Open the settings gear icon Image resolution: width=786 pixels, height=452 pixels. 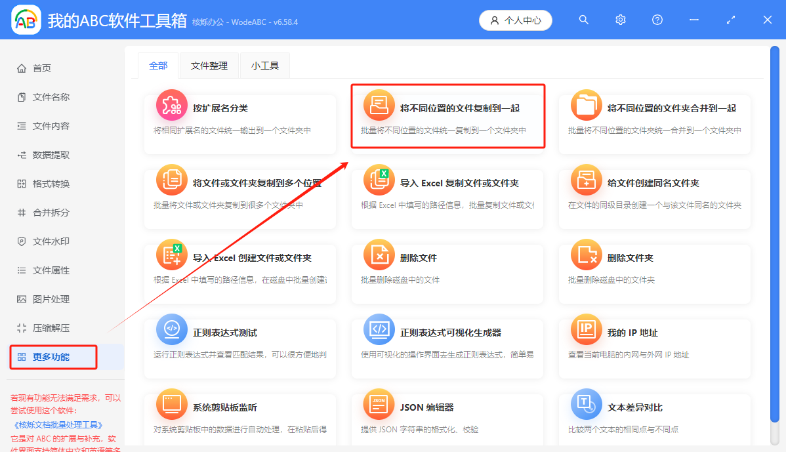click(620, 20)
